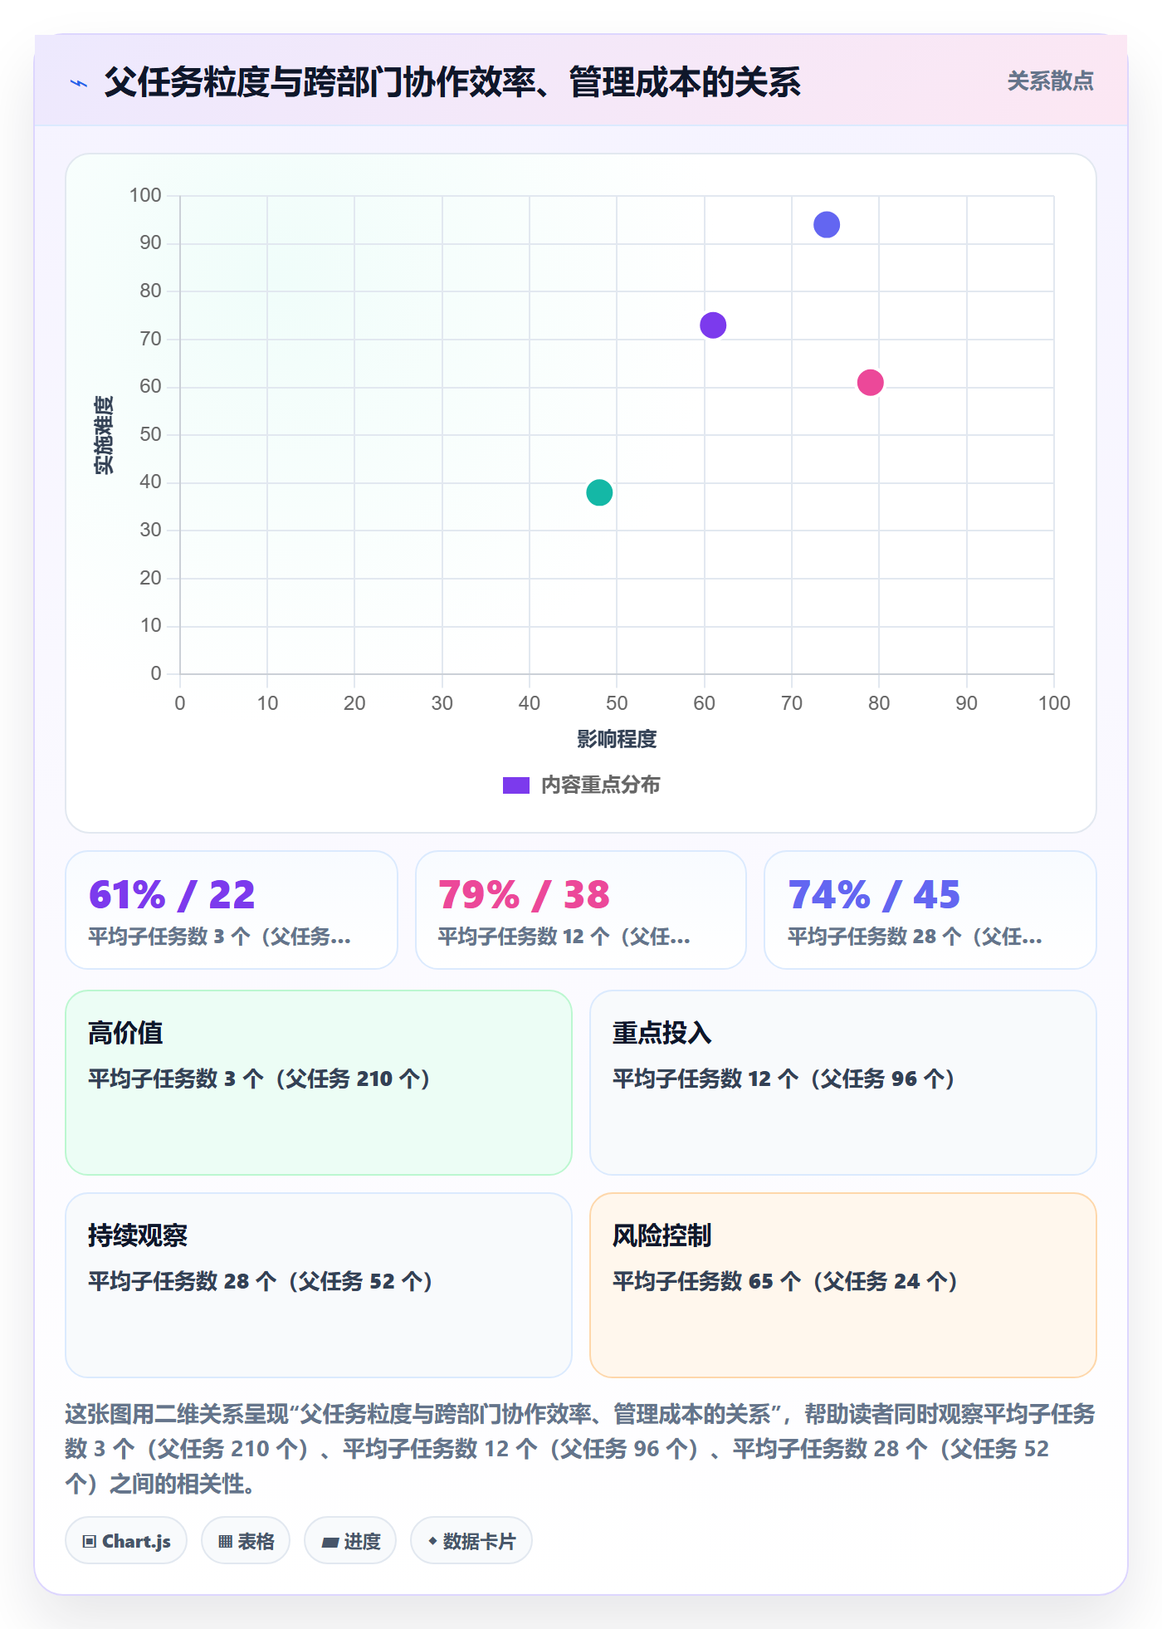Viewport: 1162px width, 1629px height.
Task: Click the 数据卡片 tag chip
Action: (x=471, y=1541)
